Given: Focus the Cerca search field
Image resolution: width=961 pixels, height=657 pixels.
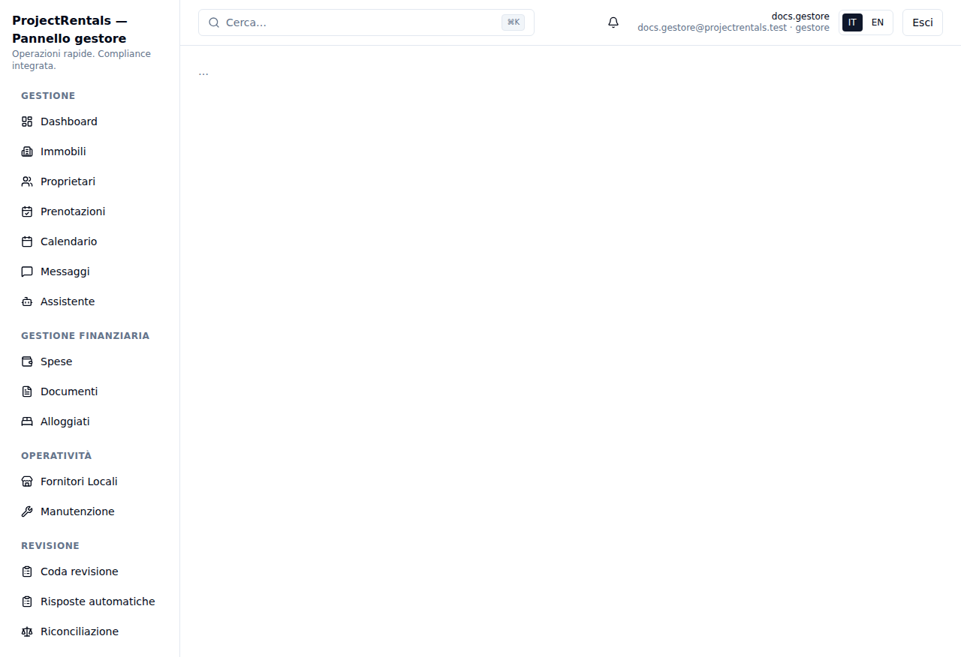Looking at the screenshot, I should click(x=366, y=22).
